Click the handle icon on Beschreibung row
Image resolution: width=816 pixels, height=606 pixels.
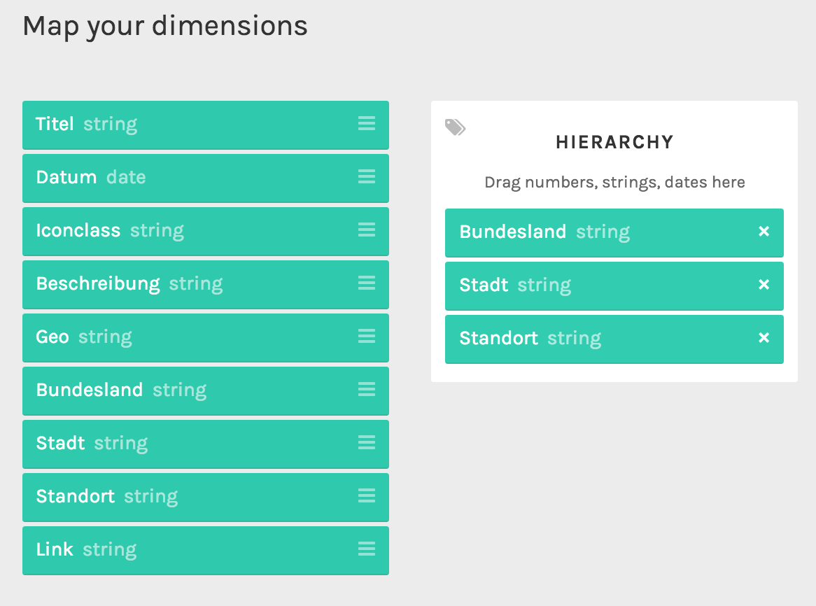coord(367,283)
